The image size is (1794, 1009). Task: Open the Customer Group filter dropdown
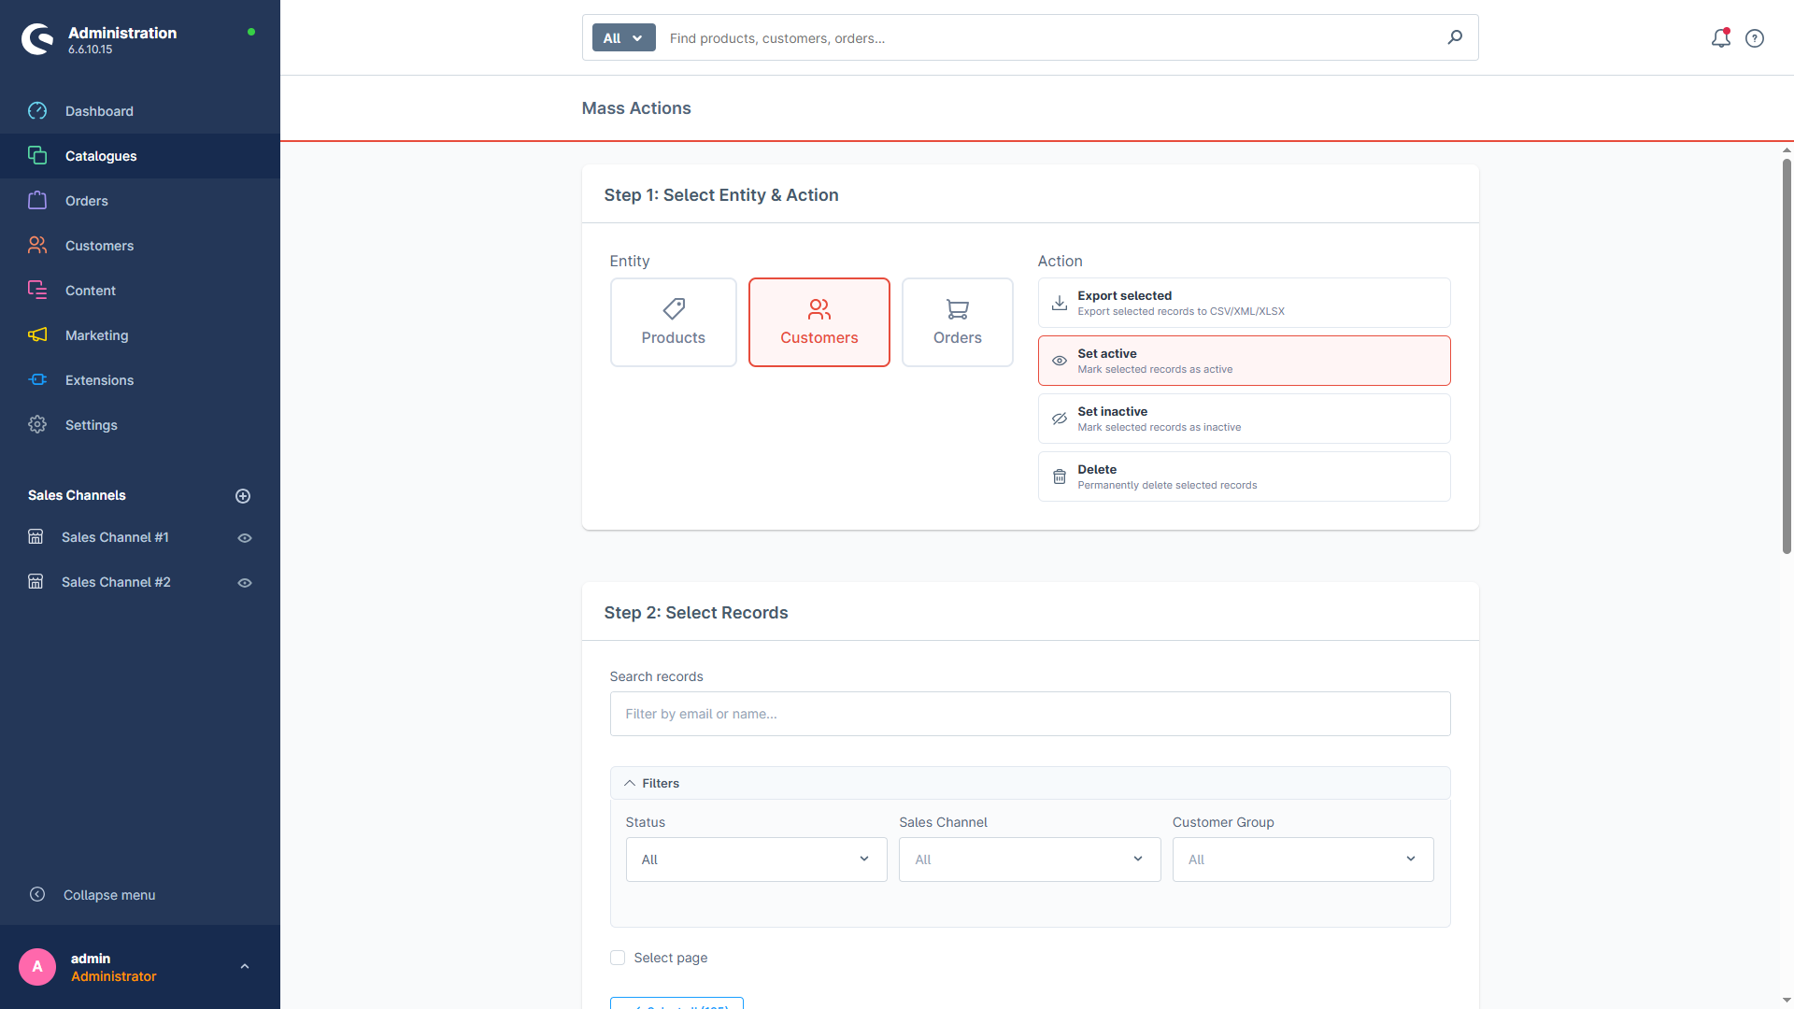[x=1303, y=860]
